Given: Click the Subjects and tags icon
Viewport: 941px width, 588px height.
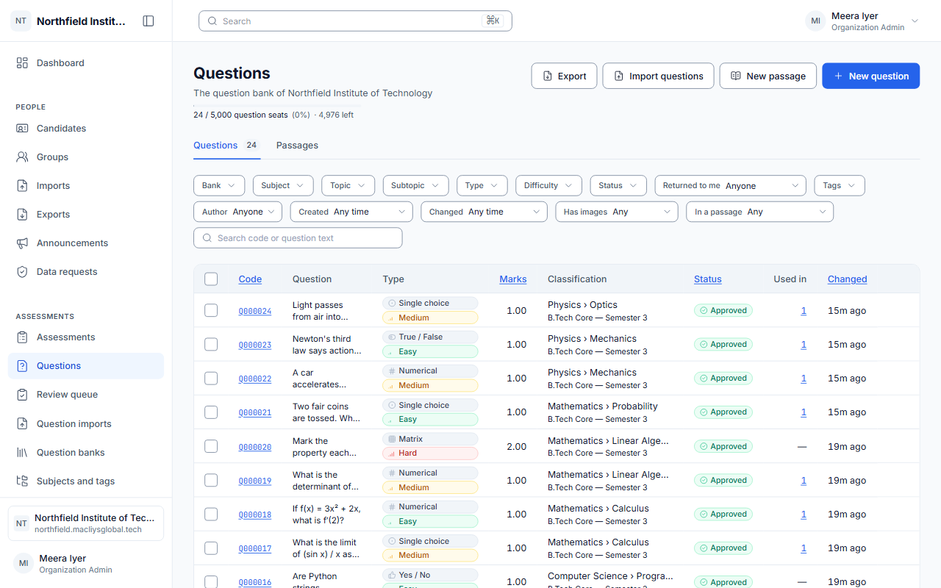Looking at the screenshot, I should (x=22, y=481).
